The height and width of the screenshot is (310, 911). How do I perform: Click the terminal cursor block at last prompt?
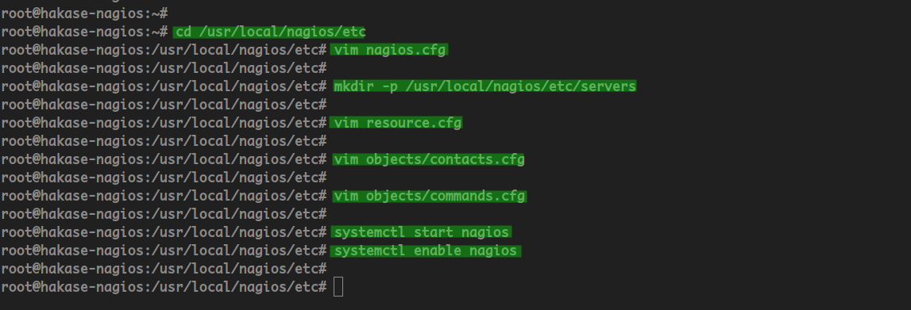(338, 287)
